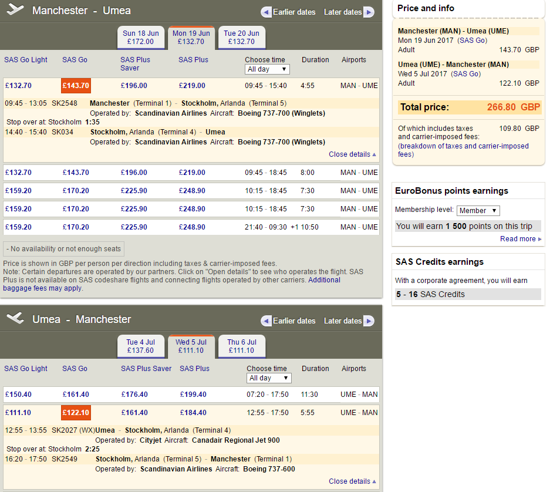Switch to the Tue 4 Jul date tab

click(x=141, y=346)
